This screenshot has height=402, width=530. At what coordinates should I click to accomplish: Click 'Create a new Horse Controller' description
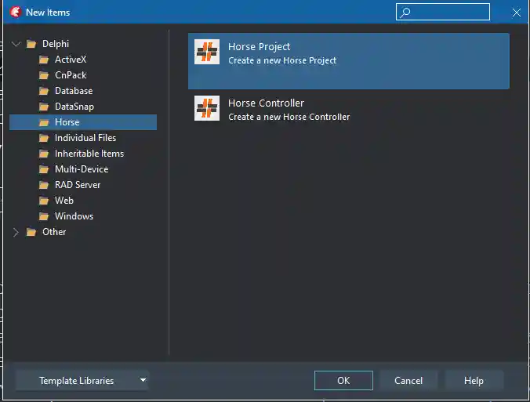click(x=289, y=117)
